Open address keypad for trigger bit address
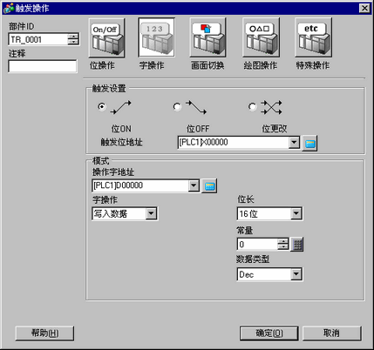 (x=309, y=144)
